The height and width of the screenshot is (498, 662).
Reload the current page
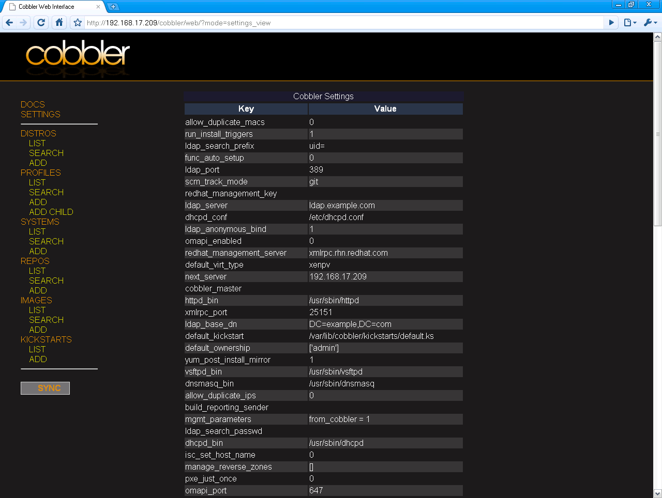tap(41, 23)
